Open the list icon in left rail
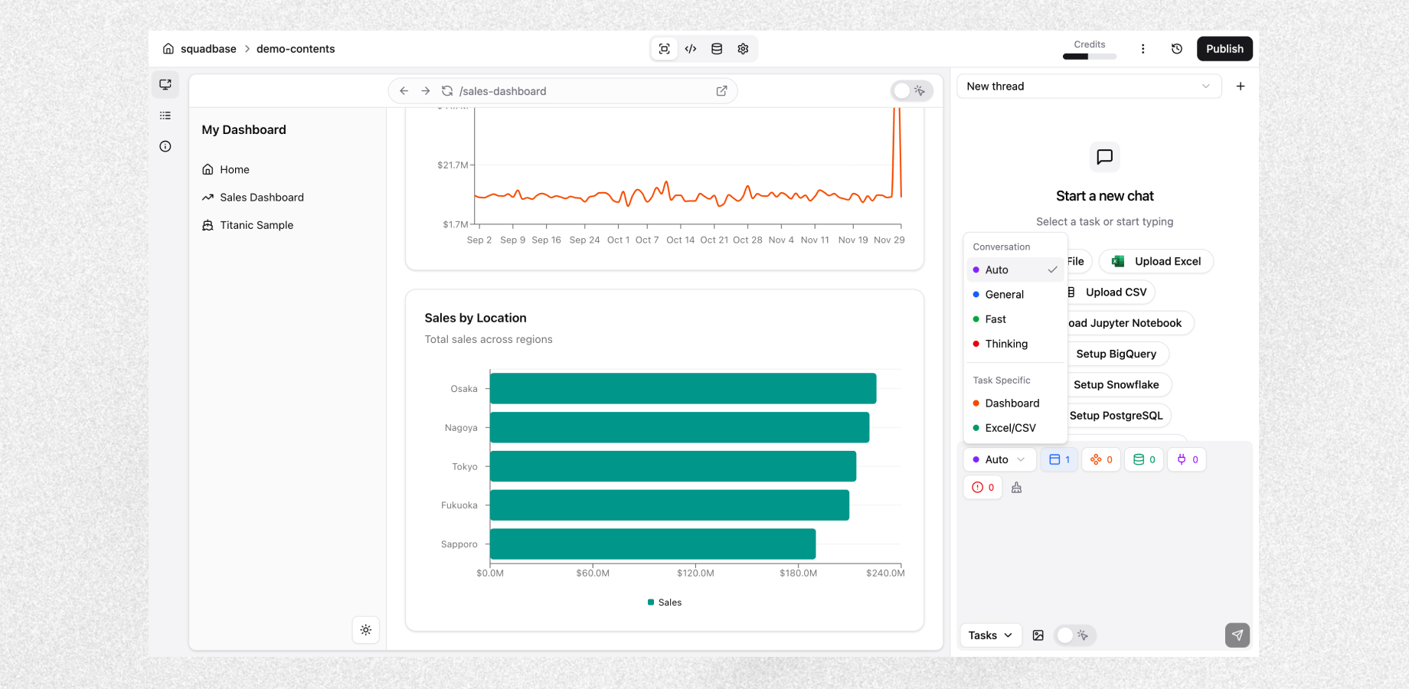 [x=165, y=116]
